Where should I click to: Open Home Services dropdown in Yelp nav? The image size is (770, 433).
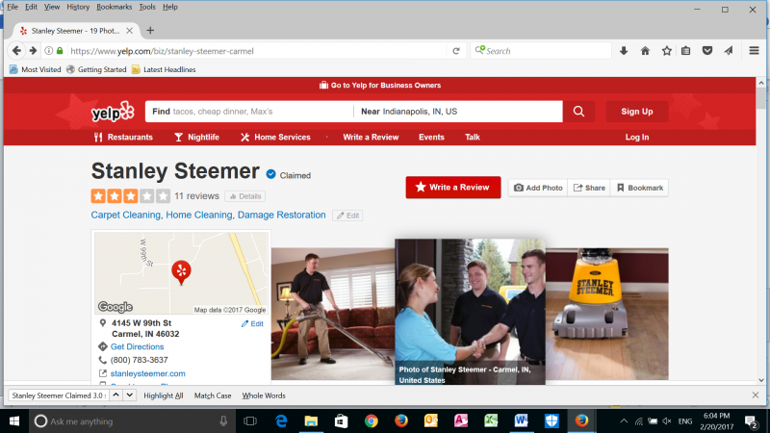pos(275,138)
